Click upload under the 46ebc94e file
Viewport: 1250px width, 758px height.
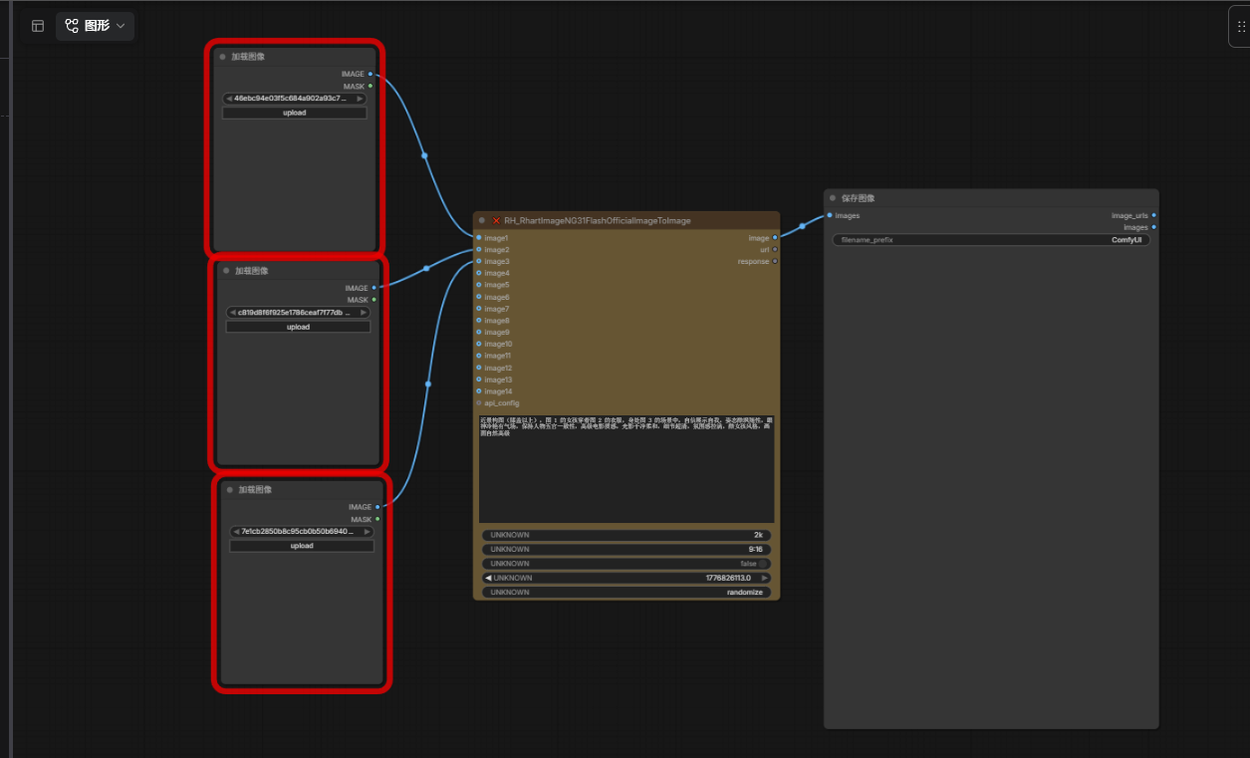click(295, 113)
